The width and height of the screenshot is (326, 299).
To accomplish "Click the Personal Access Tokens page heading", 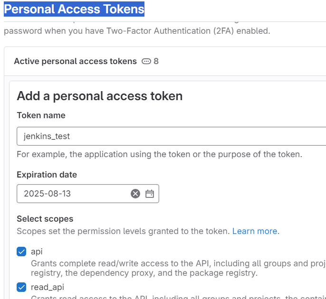I will pyautogui.click(x=74, y=9).
